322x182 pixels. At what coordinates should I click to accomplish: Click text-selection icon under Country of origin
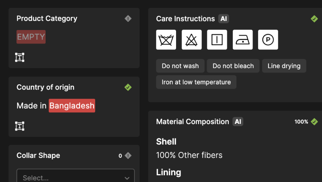20,126
